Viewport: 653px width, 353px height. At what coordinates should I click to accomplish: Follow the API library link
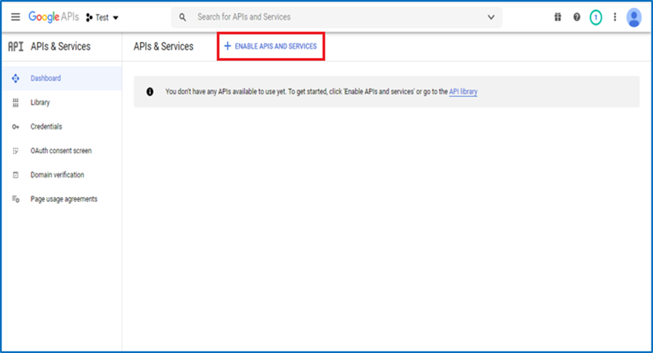click(x=463, y=92)
